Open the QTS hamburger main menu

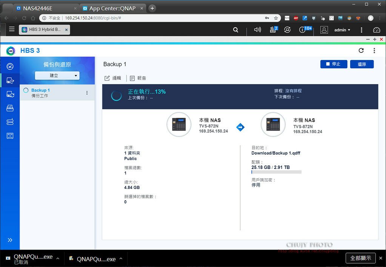[x=12, y=29]
